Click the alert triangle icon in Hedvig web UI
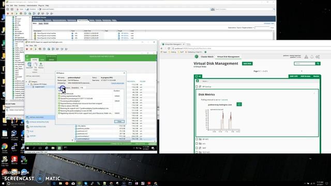 click(x=306, y=56)
